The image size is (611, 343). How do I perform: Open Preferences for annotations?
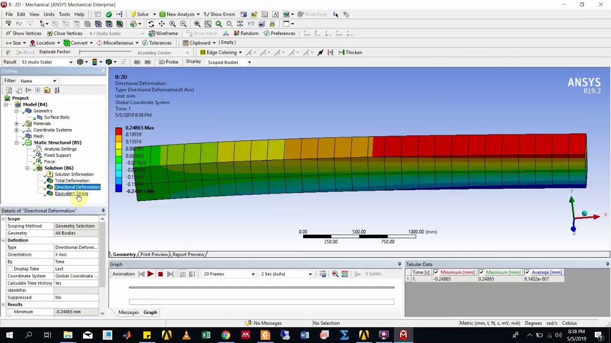click(279, 33)
